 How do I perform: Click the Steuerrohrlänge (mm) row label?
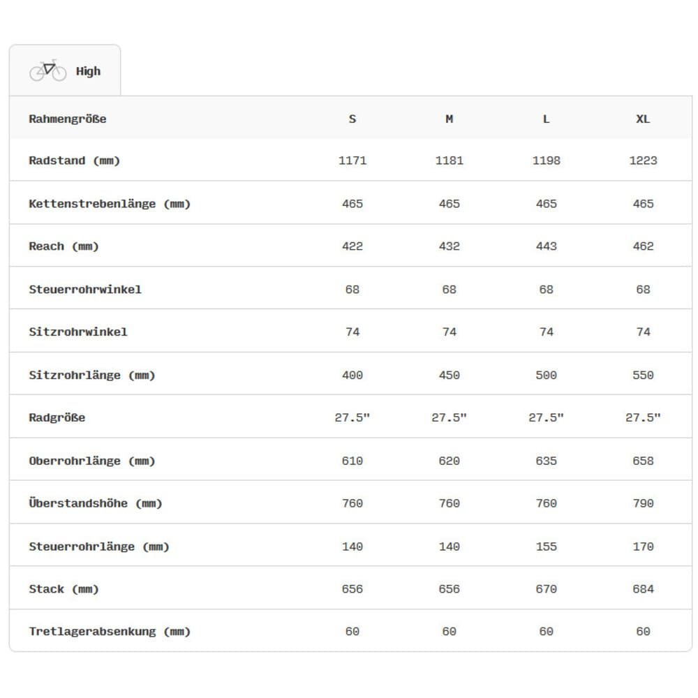tap(99, 547)
